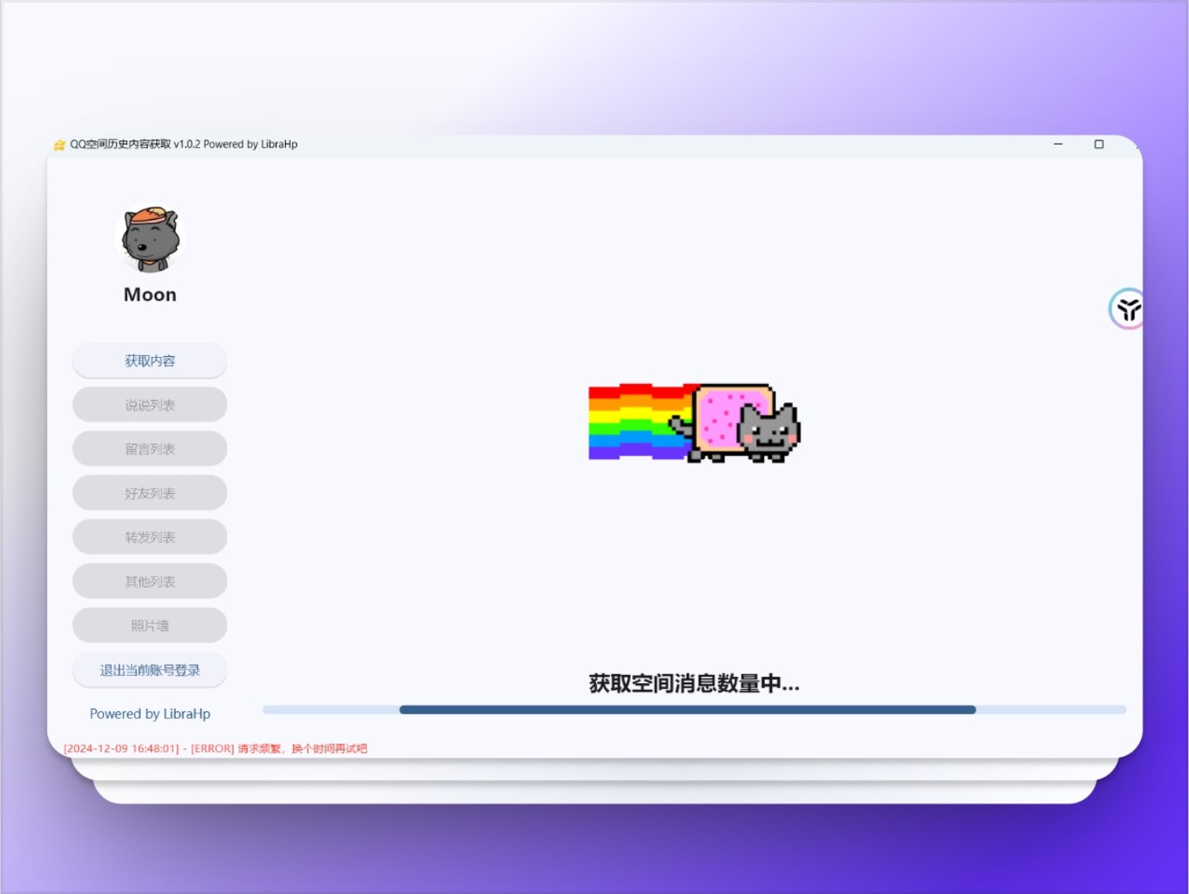Viewport: 1189px width, 894px height.
Task: Click the window title QQ空间历史内容获取 v1.0.2
Action: point(135,144)
